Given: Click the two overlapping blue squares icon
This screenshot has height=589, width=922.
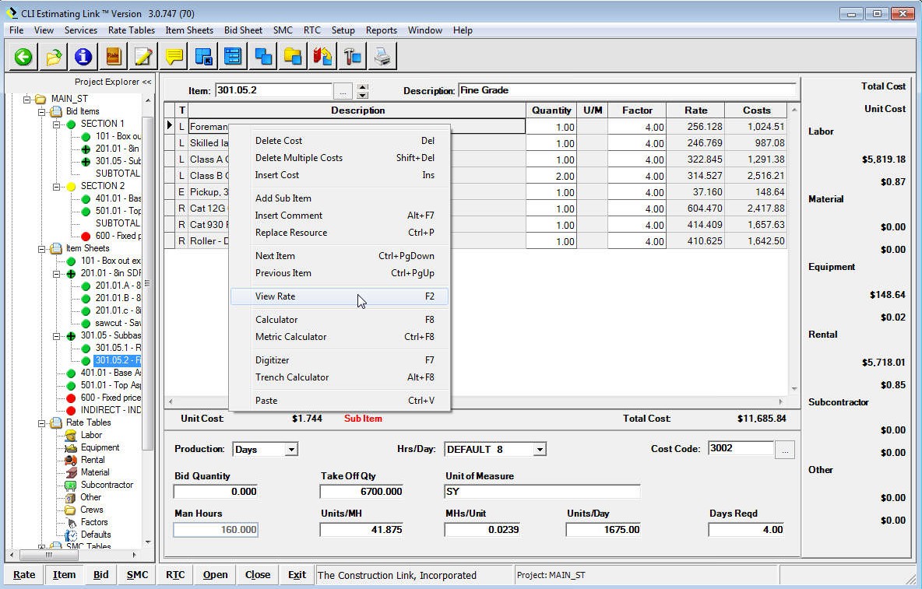Looking at the screenshot, I should (263, 56).
